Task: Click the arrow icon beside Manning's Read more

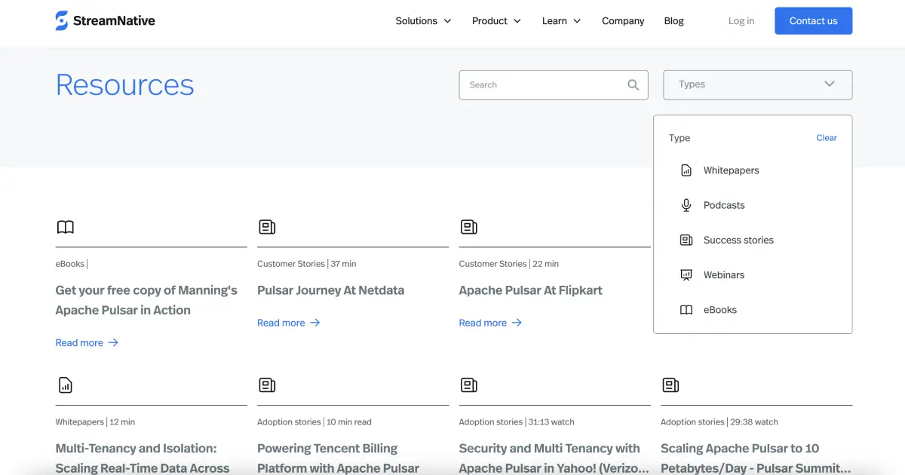Action: tap(113, 342)
